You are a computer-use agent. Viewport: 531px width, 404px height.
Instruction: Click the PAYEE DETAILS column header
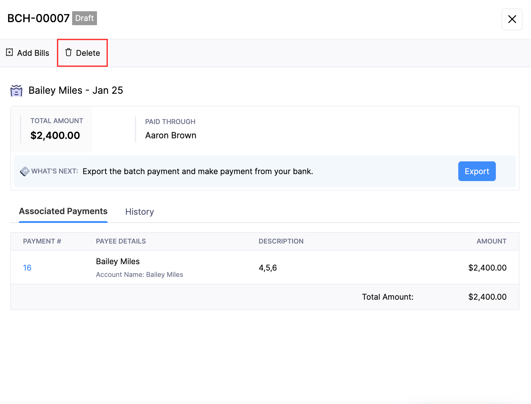coord(121,241)
